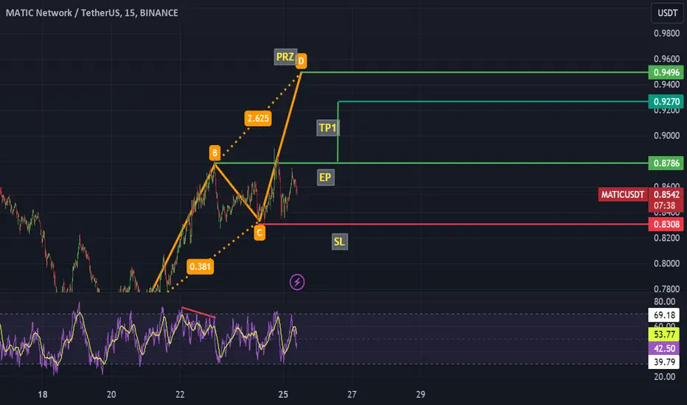Screen dimensions: 687x405
Task: Click the 69.18 indicator value label
Action: pyautogui.click(x=664, y=315)
